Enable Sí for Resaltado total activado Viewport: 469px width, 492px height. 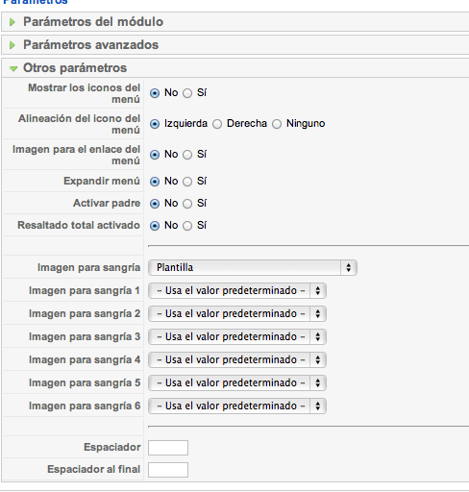pos(187,226)
